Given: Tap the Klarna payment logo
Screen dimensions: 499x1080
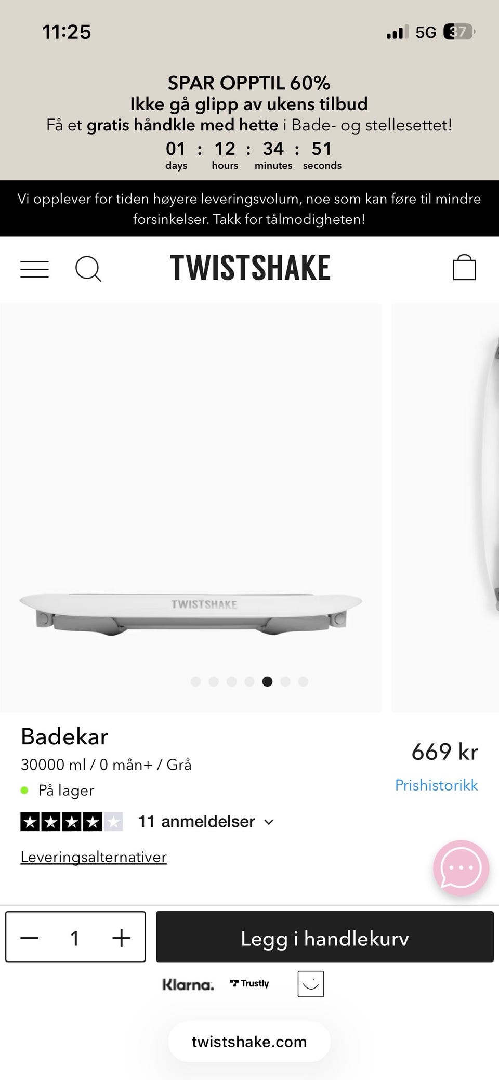Looking at the screenshot, I should (188, 984).
